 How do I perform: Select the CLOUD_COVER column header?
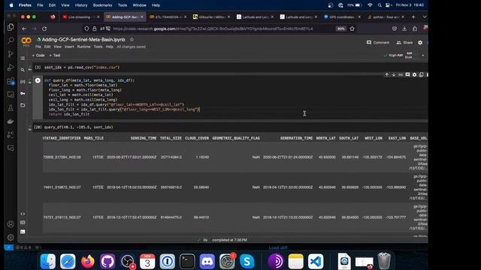[x=197, y=138]
